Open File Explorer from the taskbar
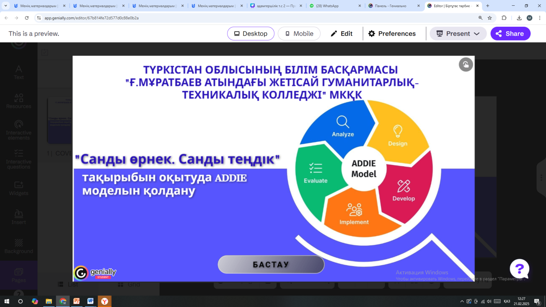546x307 pixels. [x=49, y=301]
